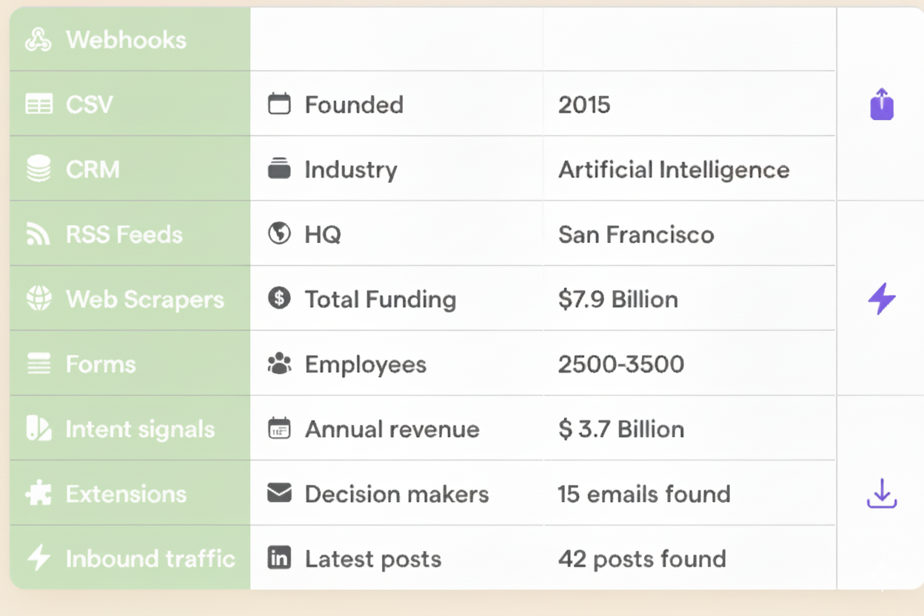This screenshot has width=924, height=616.
Task: Click the Employees people icon
Action: click(279, 364)
